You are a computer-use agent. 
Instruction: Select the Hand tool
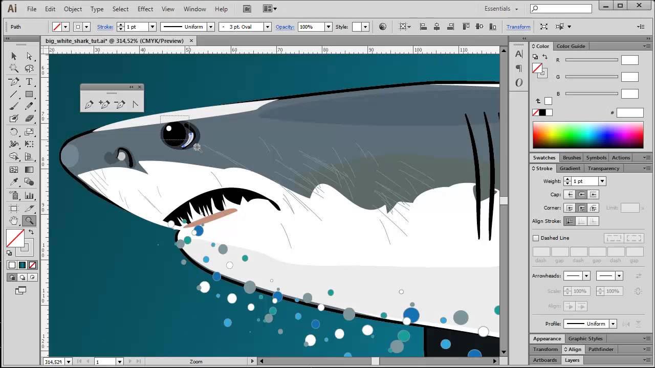click(x=14, y=221)
